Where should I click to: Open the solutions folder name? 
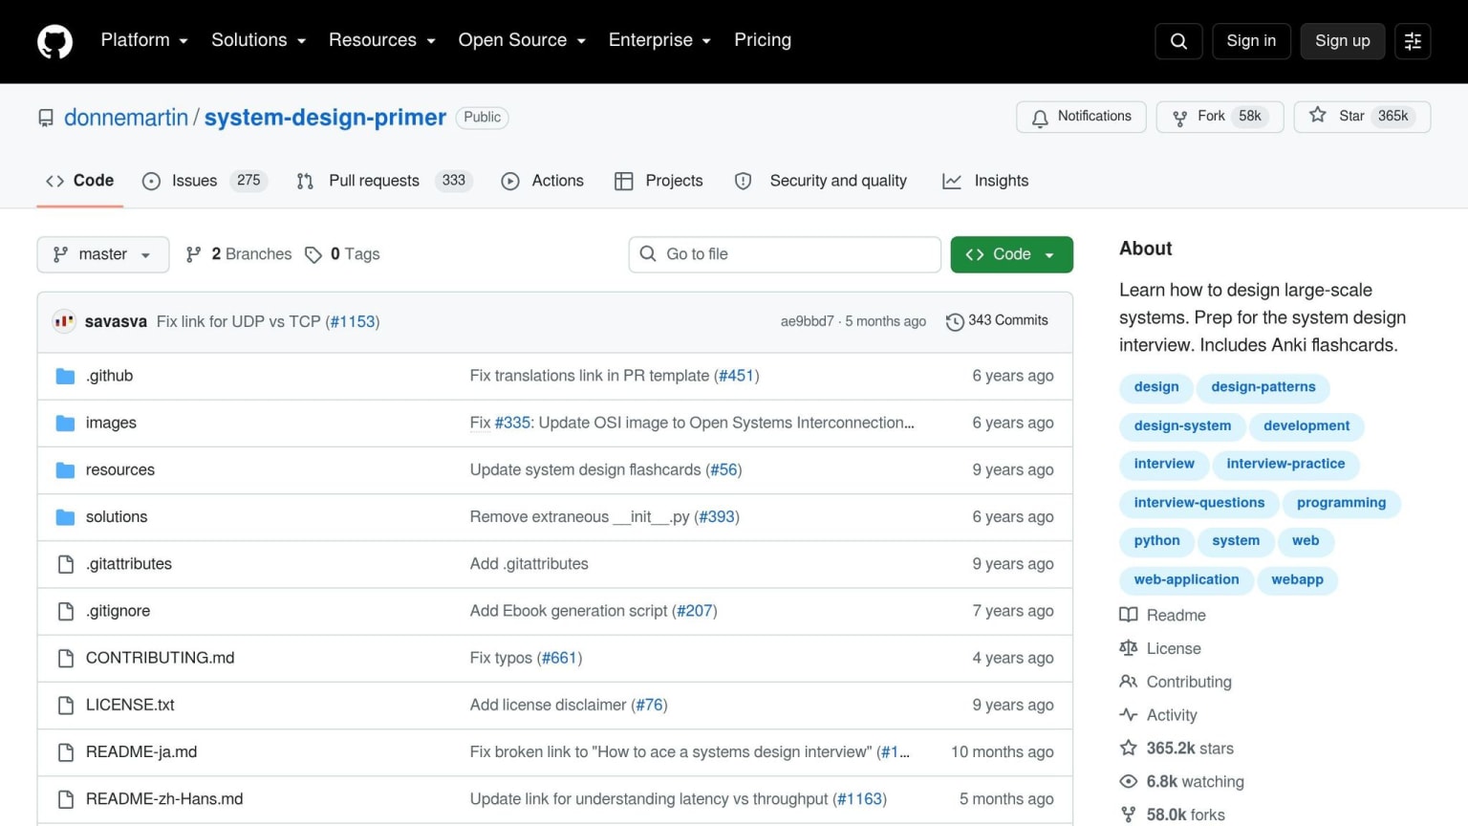117,517
